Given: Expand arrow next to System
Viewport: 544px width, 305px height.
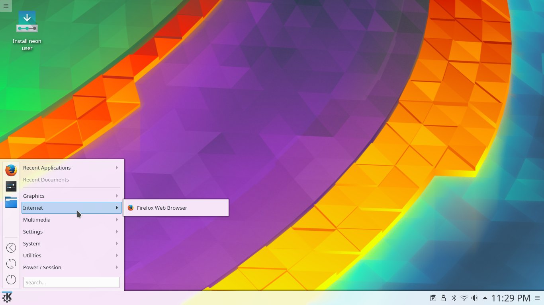Looking at the screenshot, I should click(x=117, y=243).
